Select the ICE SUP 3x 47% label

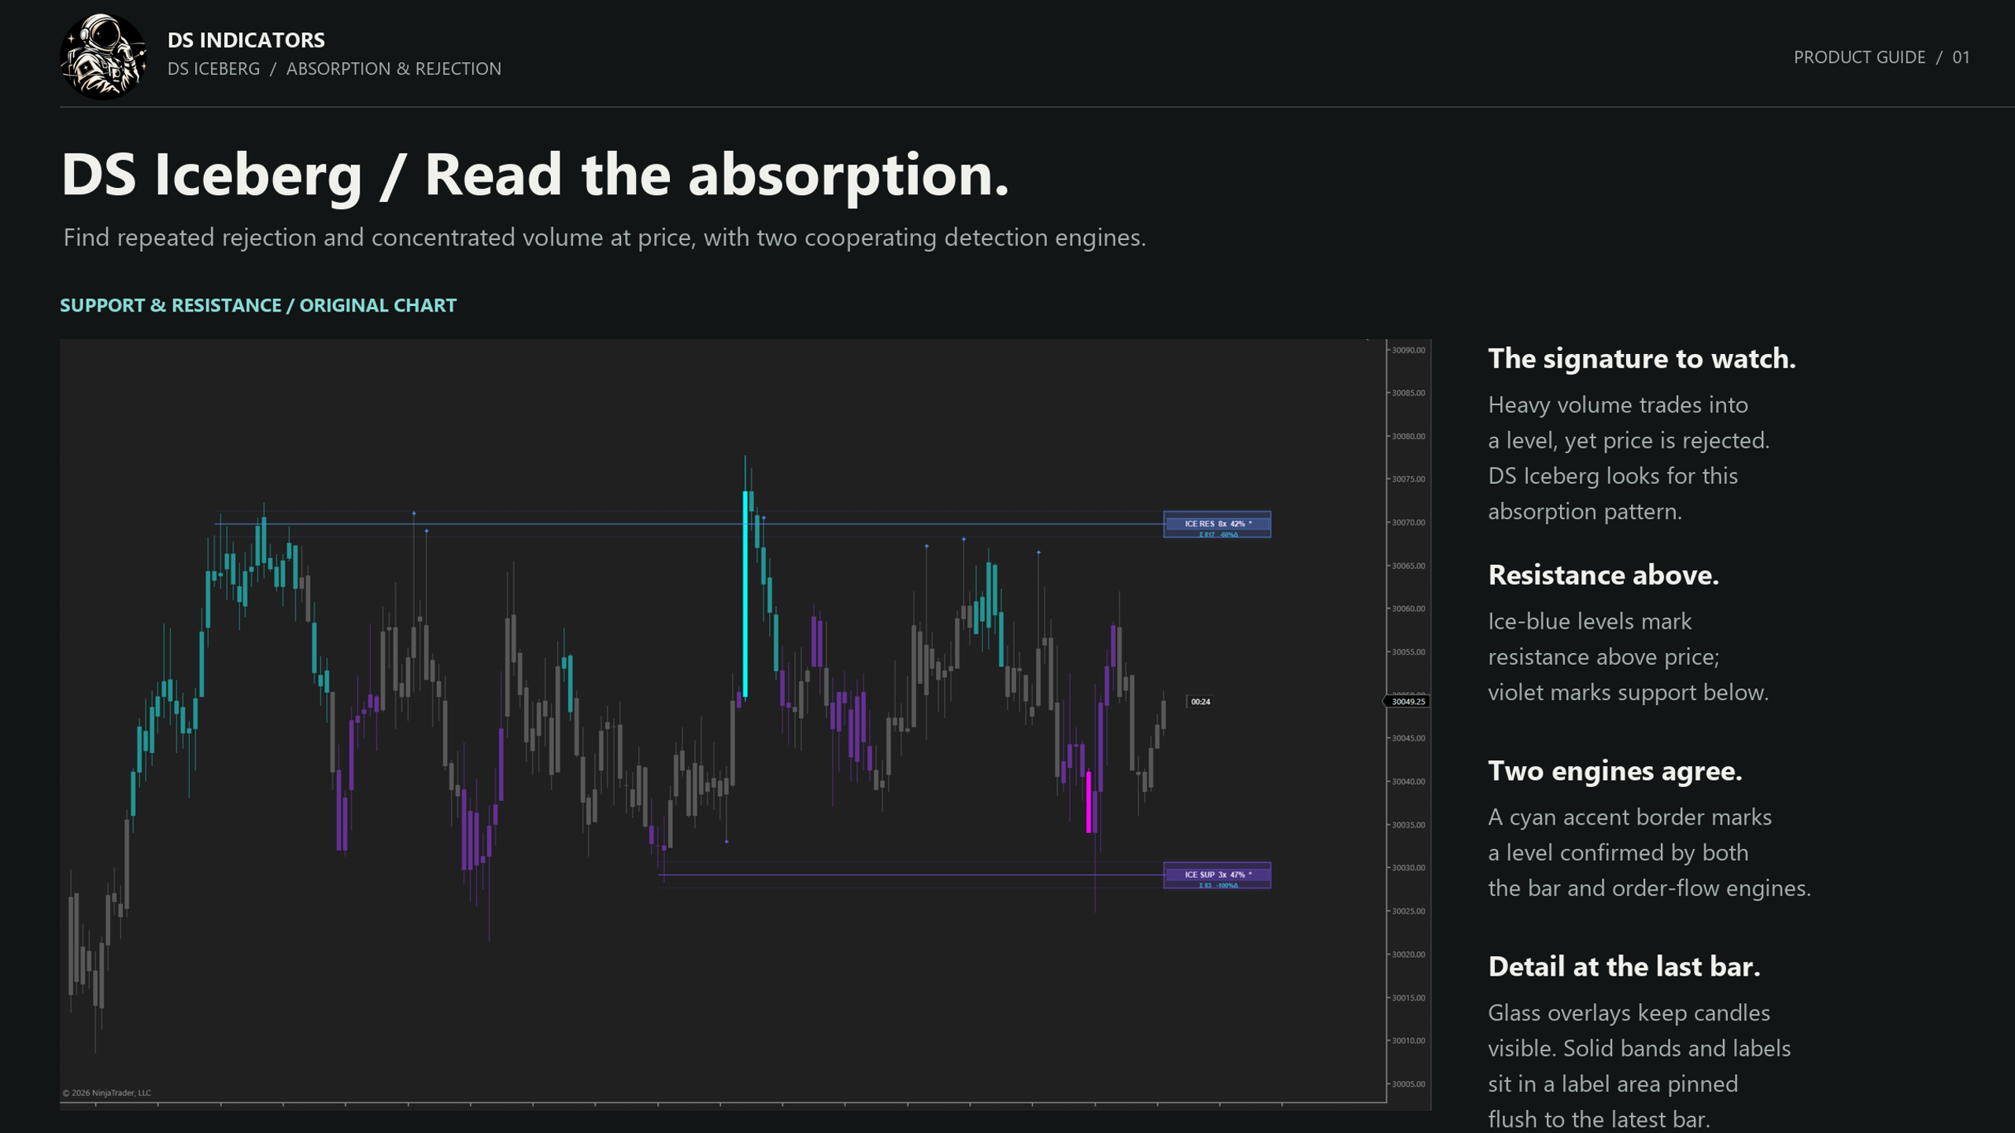(x=1217, y=875)
